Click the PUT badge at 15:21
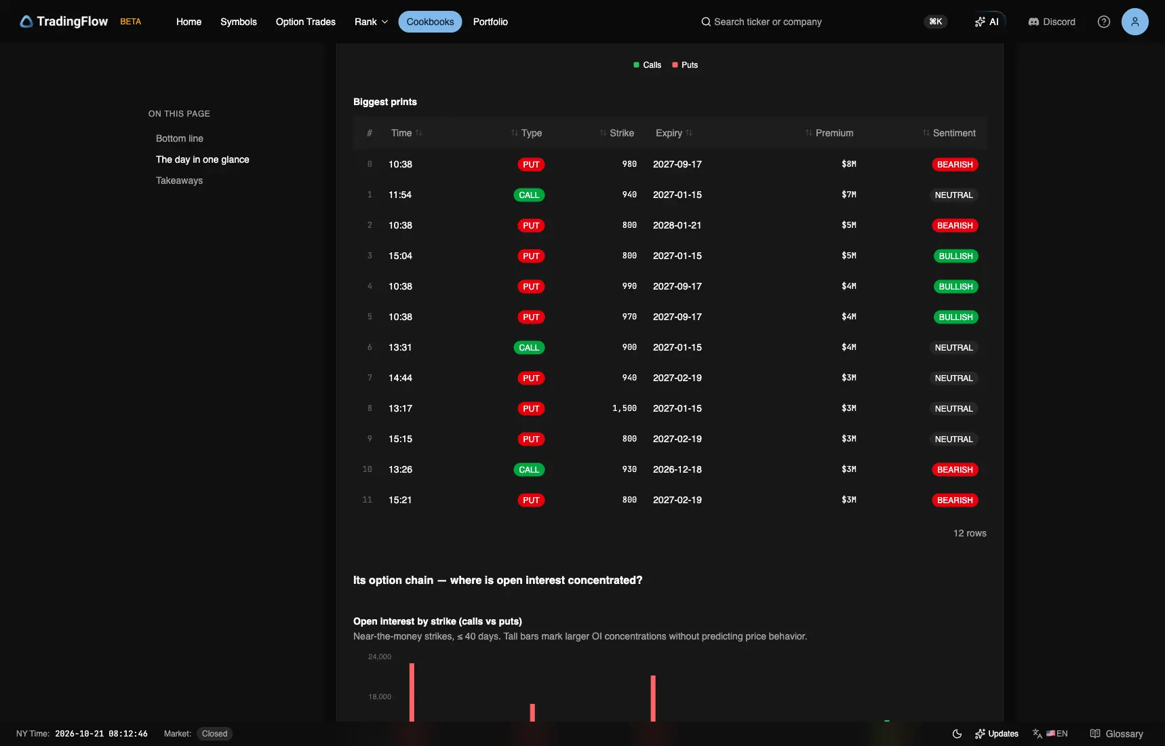1165x746 pixels. tap(531, 500)
